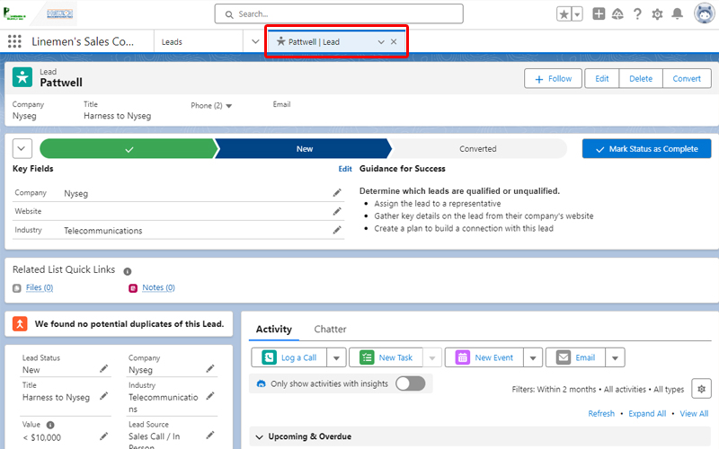Image resolution: width=719 pixels, height=449 pixels.
Task: Open the New Task dropdown arrow
Action: pos(432,357)
